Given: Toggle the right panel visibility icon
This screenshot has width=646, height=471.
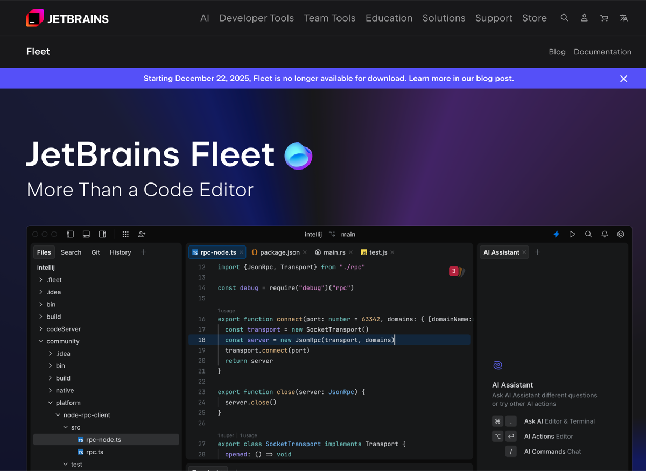Looking at the screenshot, I should (102, 234).
